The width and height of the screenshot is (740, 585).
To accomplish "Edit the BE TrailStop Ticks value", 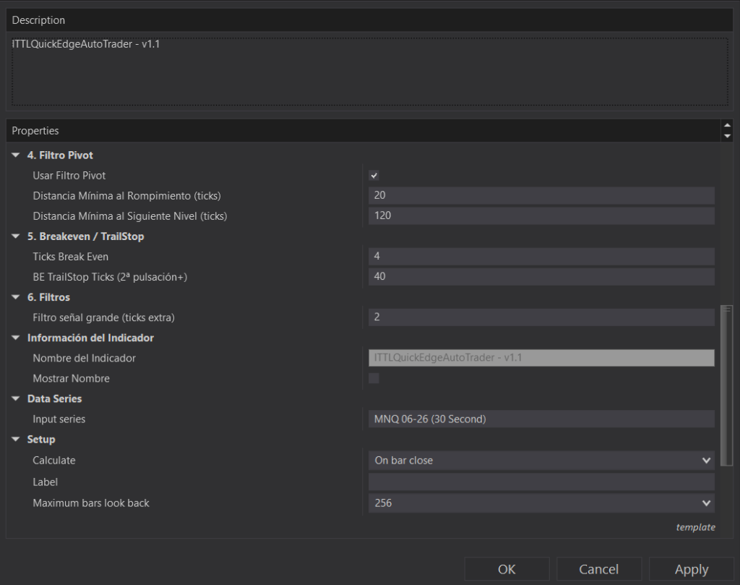I will 541,276.
